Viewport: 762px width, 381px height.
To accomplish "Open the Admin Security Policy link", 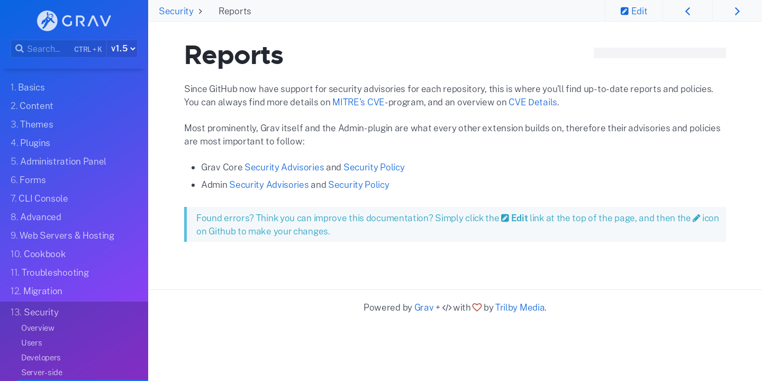I will click(358, 184).
